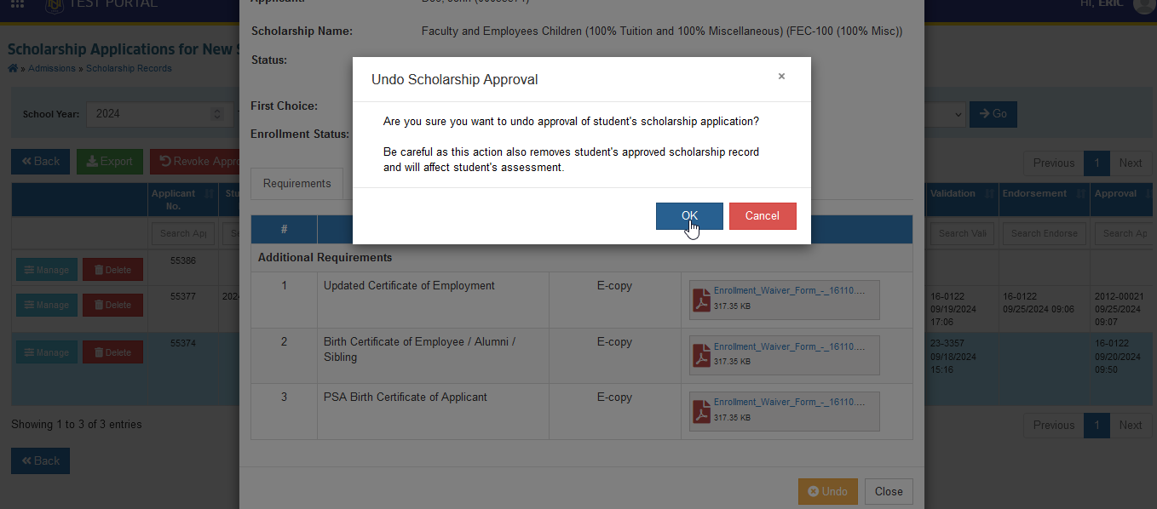
Task: Delete applicant 55386
Action: (112, 270)
